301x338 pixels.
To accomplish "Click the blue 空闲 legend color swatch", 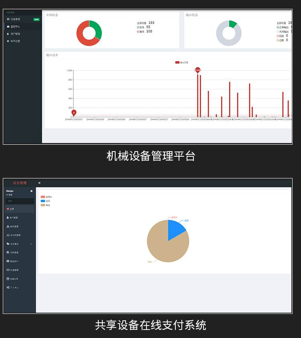I will coord(43,201).
